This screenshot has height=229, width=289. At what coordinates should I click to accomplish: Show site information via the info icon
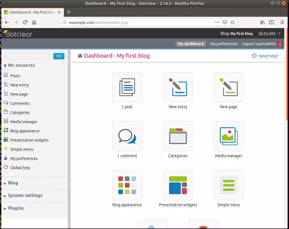pos(64,23)
